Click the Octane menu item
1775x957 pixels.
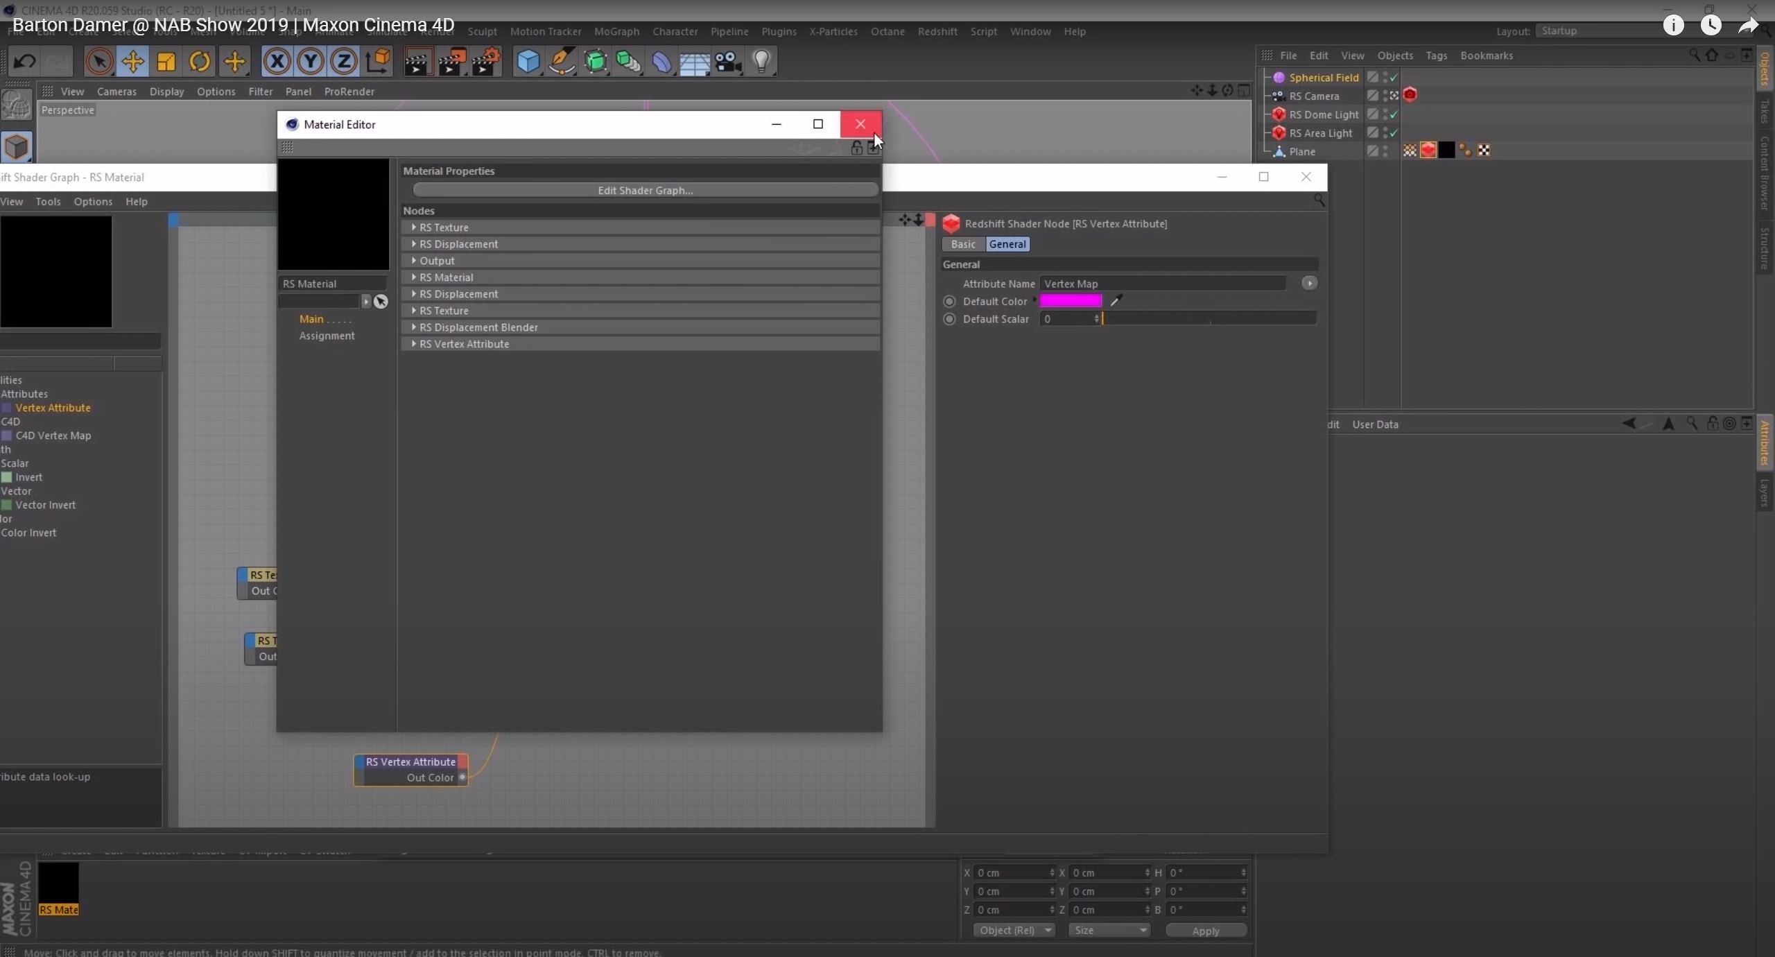tap(885, 31)
